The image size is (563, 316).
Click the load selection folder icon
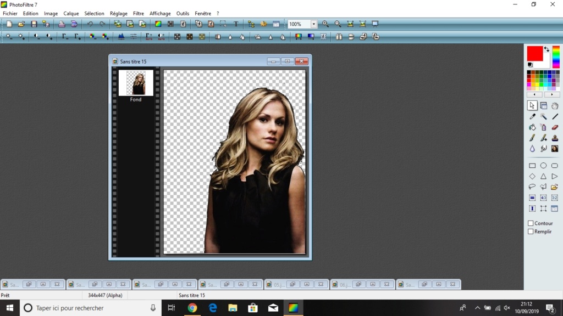point(555,187)
